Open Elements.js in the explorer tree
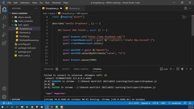 pyautogui.click(x=24, y=32)
